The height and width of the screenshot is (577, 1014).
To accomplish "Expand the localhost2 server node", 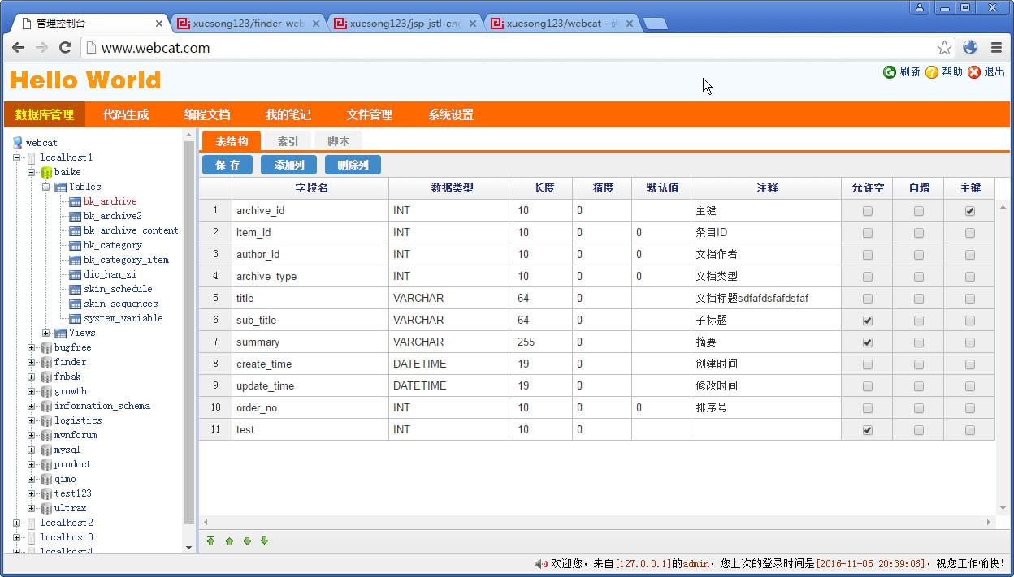I will click(x=17, y=523).
